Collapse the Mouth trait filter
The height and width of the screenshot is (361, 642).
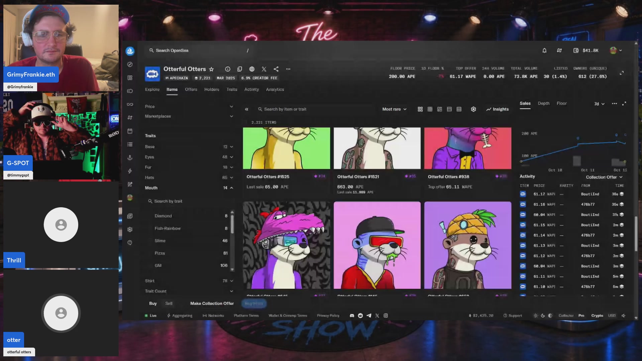tap(189, 188)
